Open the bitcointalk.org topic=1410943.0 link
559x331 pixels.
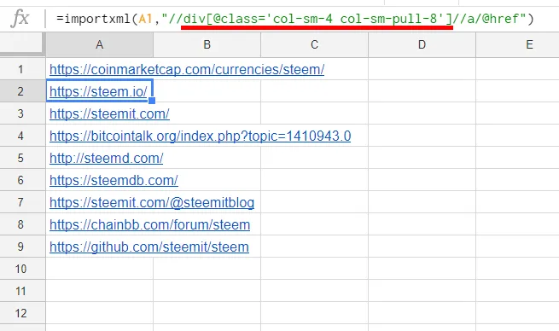[200, 136]
